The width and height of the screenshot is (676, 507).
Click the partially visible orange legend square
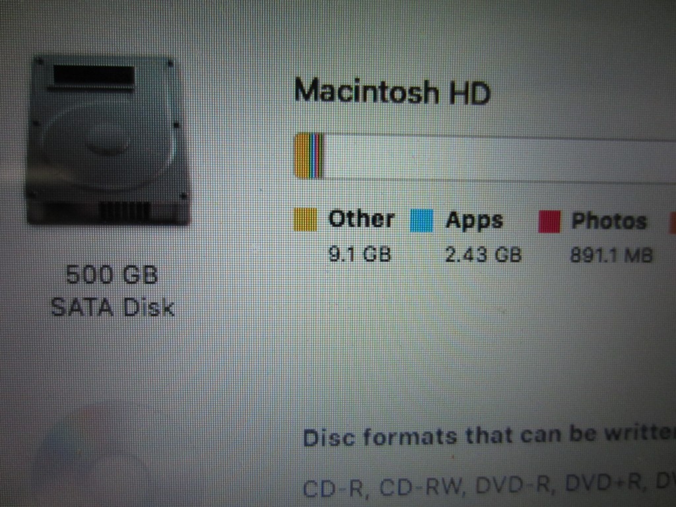(x=673, y=223)
